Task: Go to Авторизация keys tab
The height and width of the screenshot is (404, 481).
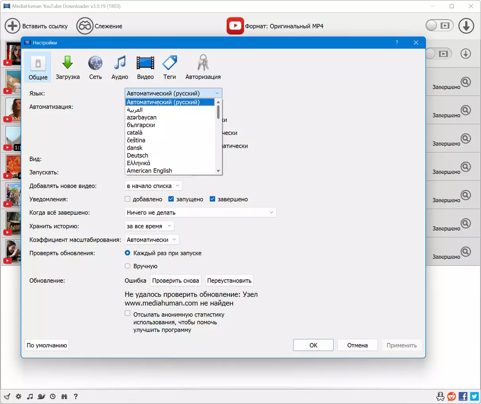Action: (x=203, y=67)
